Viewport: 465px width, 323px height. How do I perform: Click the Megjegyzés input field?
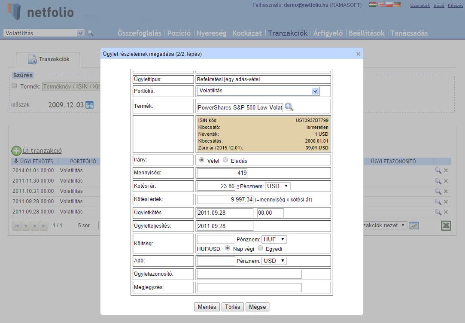tap(249, 288)
